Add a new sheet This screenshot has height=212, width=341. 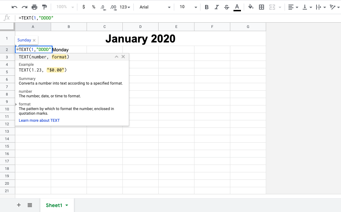[18, 205]
